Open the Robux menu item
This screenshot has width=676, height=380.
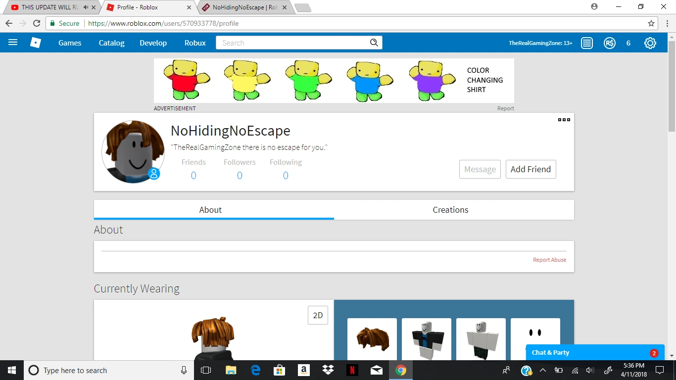(x=195, y=43)
